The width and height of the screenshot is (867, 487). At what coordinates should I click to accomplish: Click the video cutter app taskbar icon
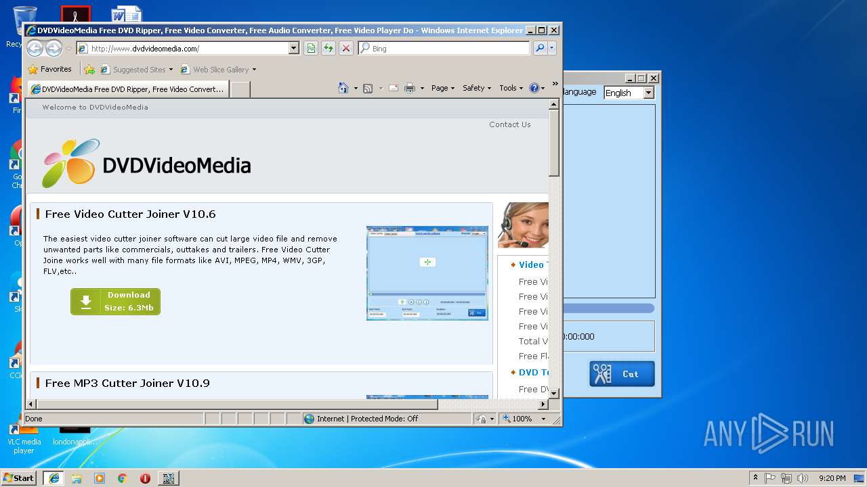(x=169, y=478)
